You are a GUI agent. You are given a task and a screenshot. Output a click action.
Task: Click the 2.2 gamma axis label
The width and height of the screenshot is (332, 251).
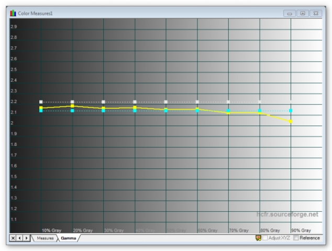click(x=14, y=101)
